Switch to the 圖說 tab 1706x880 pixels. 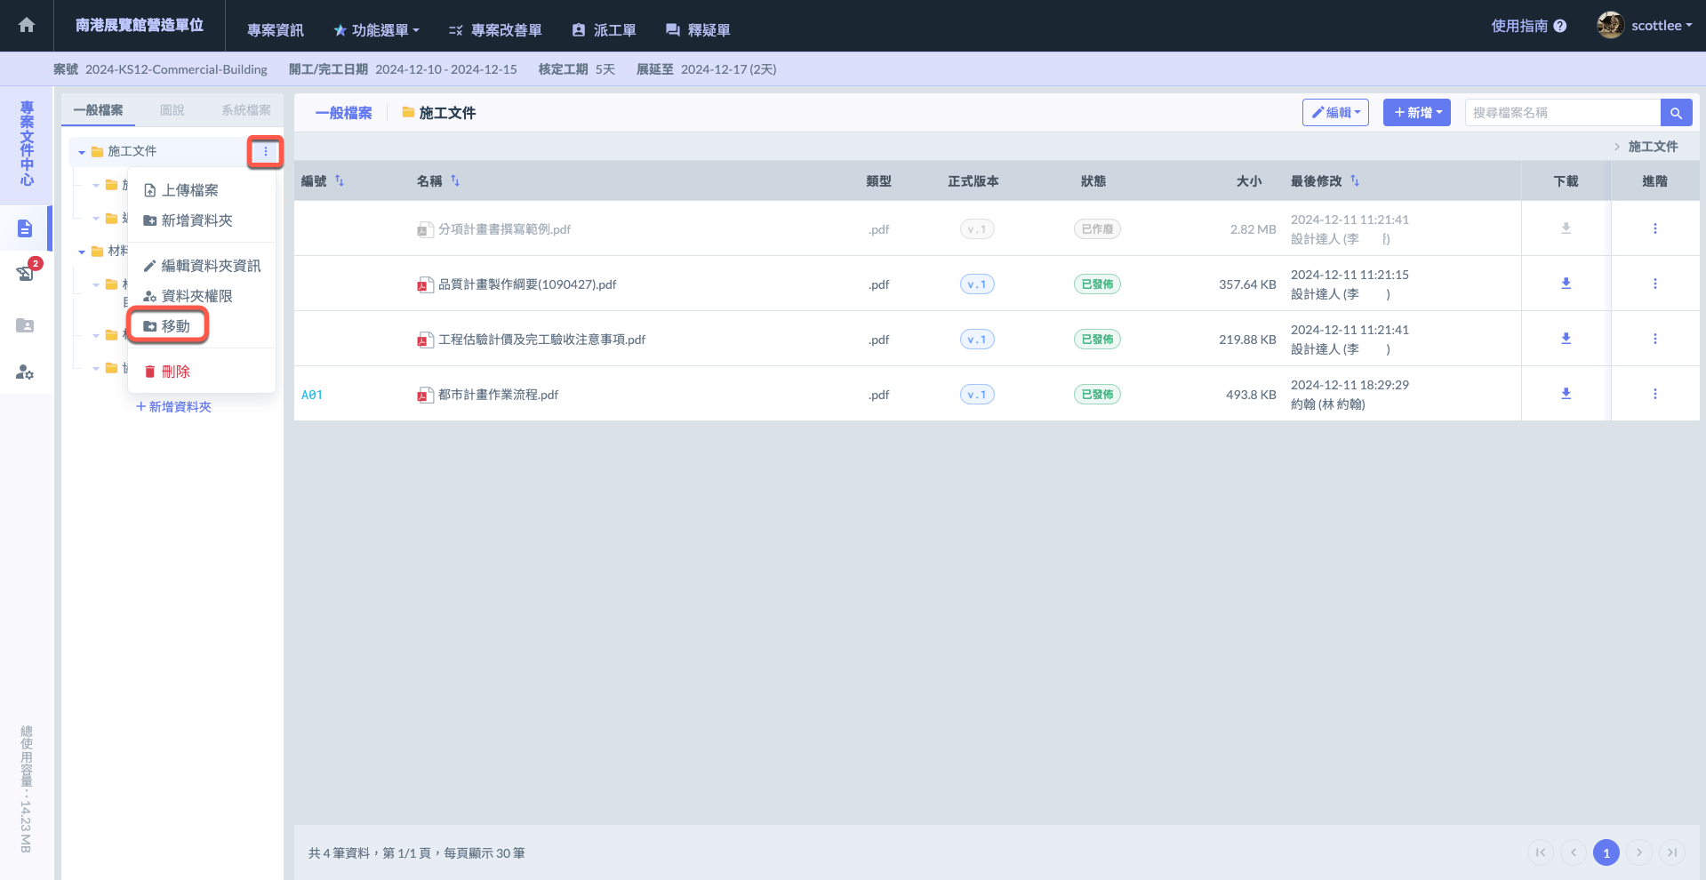172,110
